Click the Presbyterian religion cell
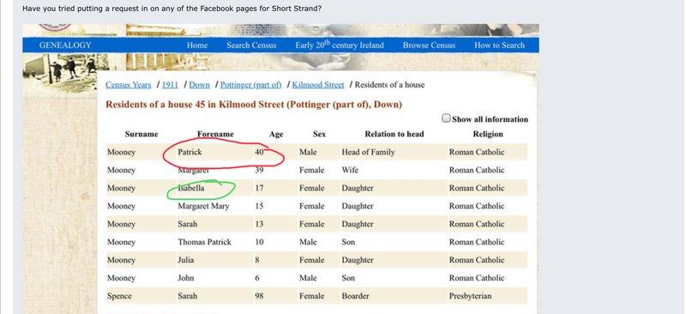 470,296
